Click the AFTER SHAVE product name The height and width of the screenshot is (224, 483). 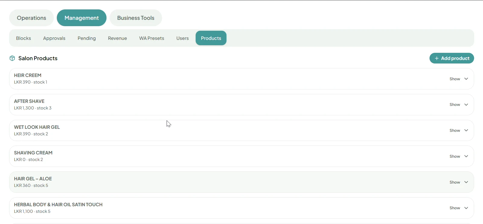pyautogui.click(x=29, y=101)
